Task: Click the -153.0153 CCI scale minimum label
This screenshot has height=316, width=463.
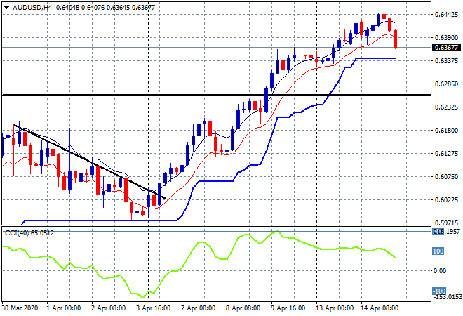Action: (446, 297)
